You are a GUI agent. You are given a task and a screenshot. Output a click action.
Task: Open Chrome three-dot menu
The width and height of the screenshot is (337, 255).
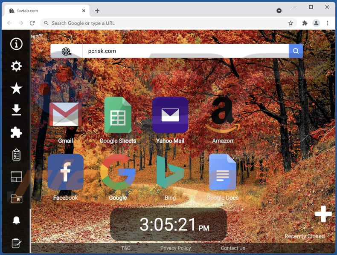(x=327, y=23)
